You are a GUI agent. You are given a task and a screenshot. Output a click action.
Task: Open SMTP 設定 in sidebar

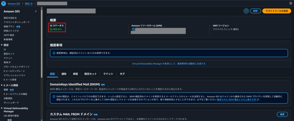point(9,35)
